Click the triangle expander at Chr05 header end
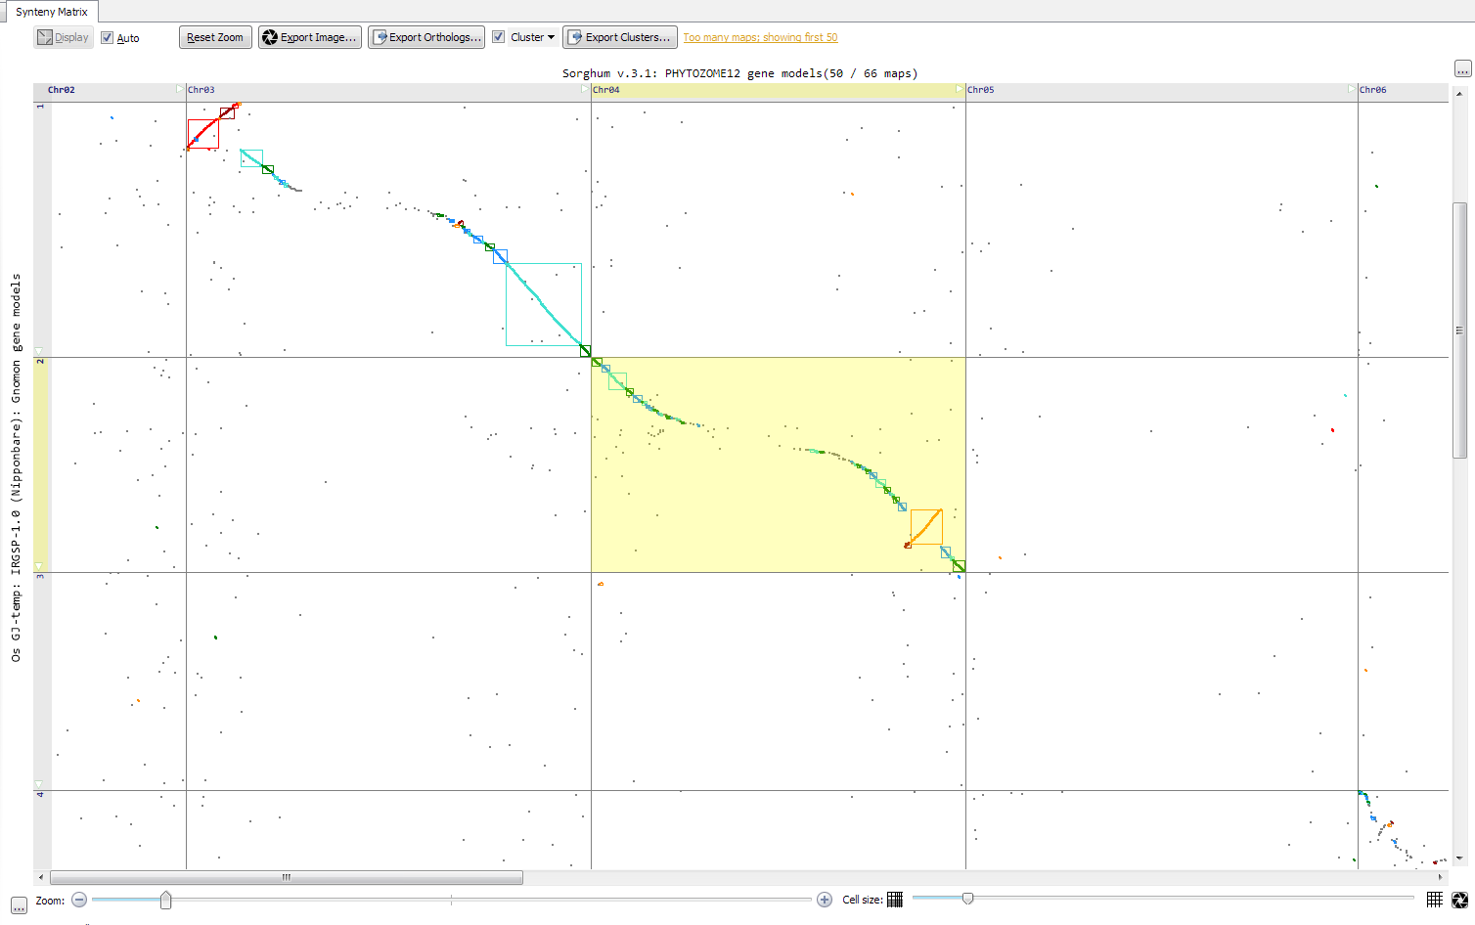The height and width of the screenshot is (925, 1475). point(1352,89)
